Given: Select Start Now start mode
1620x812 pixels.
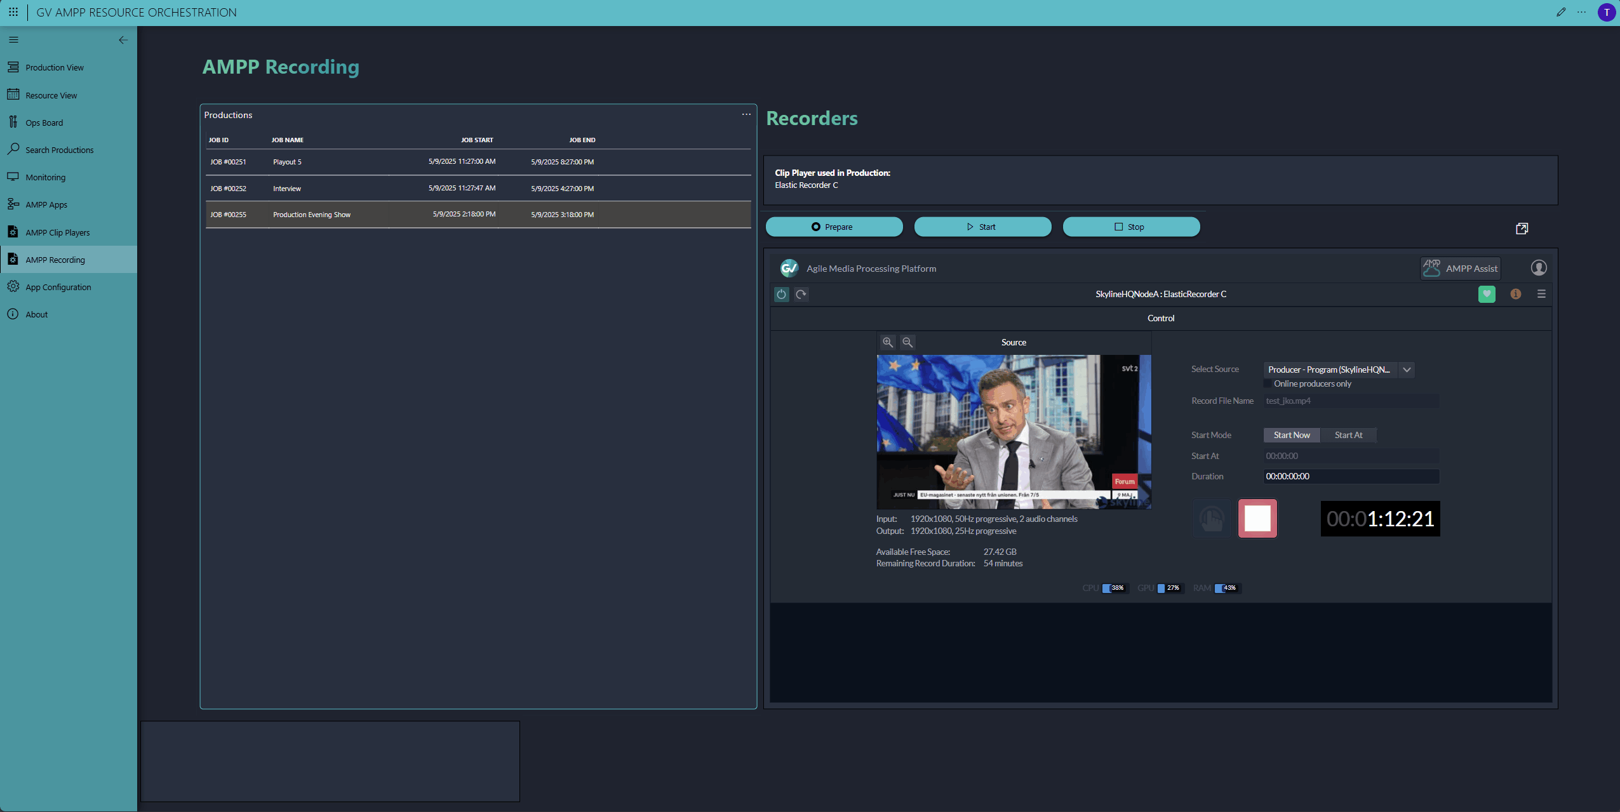Looking at the screenshot, I should point(1292,435).
